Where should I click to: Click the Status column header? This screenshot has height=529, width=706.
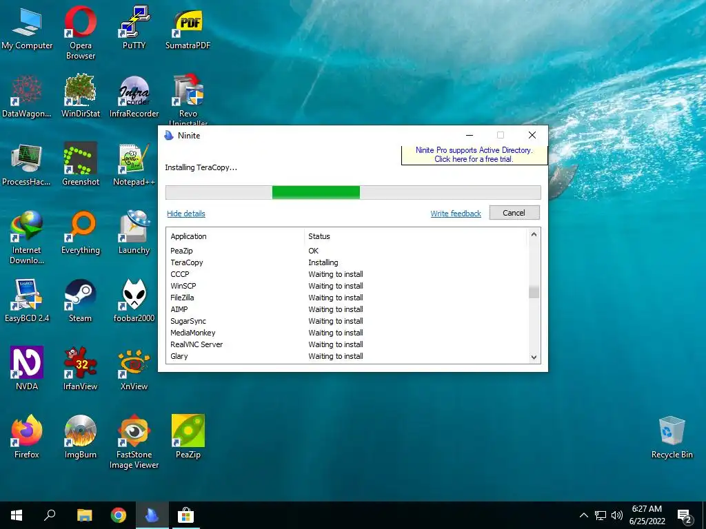tap(415, 236)
